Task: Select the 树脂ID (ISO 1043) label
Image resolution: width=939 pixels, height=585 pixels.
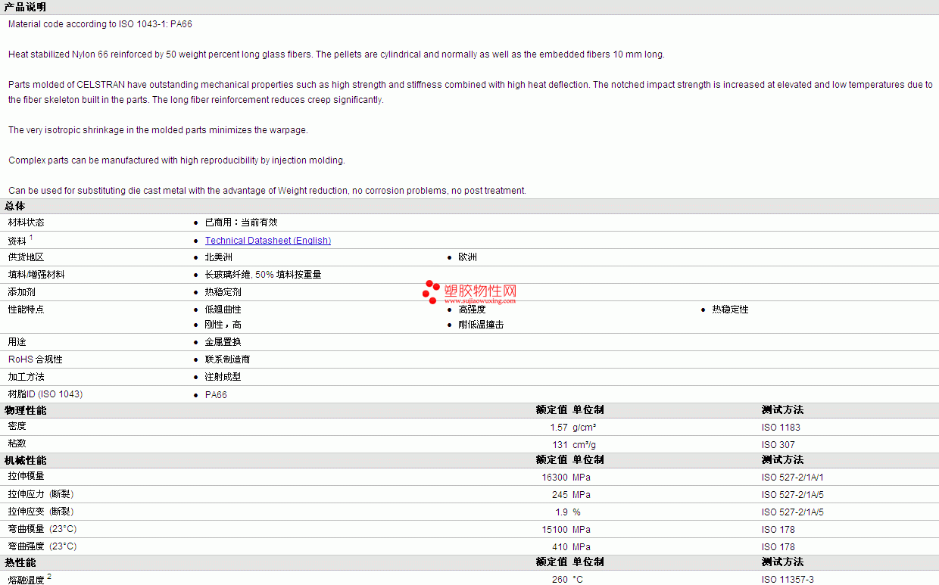Action: [45, 394]
